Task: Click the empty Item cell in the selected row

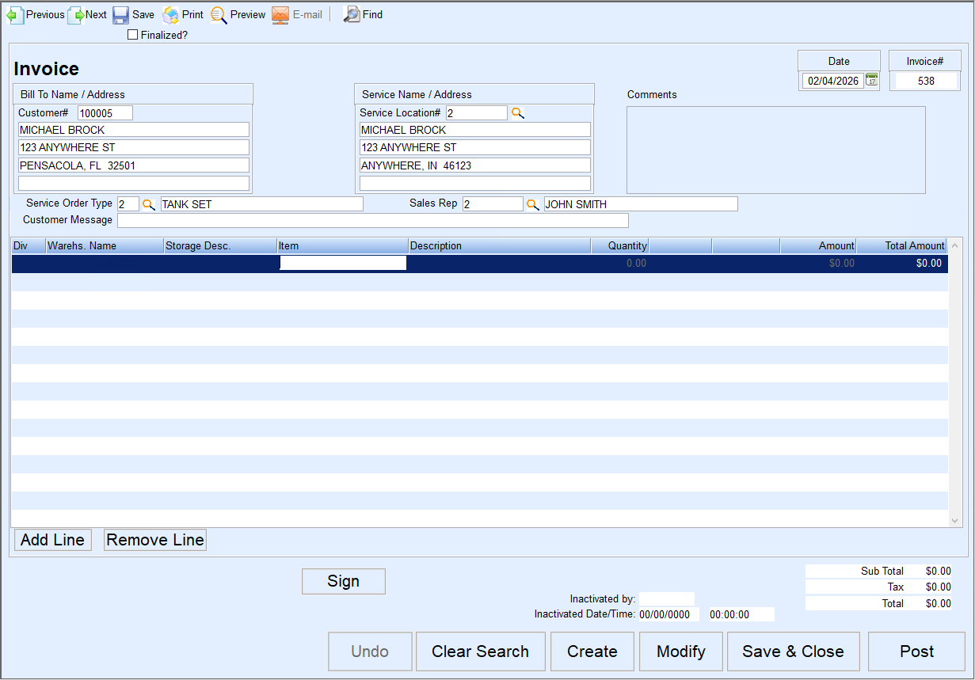Action: pos(343,263)
